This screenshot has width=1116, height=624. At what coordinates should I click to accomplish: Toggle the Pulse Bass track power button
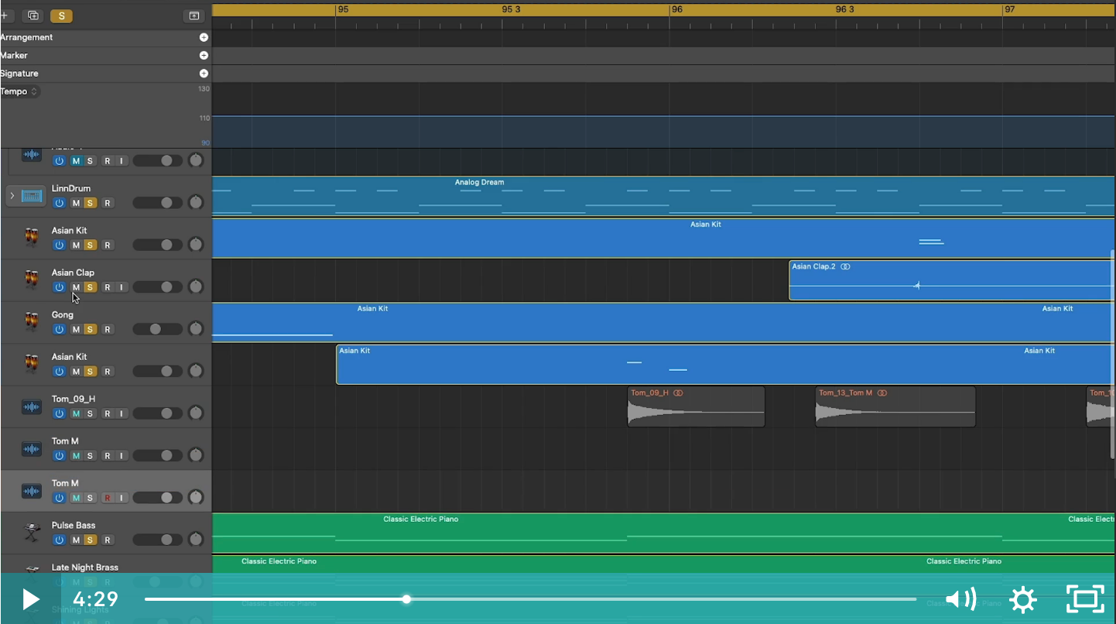(59, 540)
